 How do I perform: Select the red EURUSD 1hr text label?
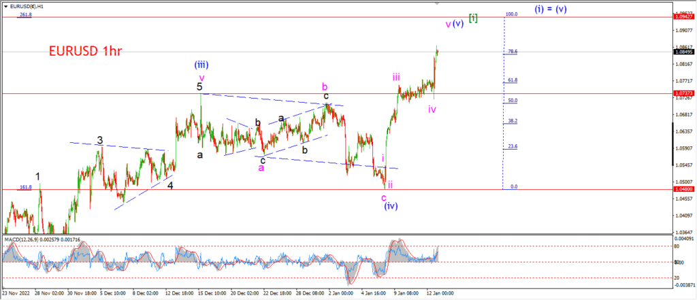pyautogui.click(x=85, y=51)
